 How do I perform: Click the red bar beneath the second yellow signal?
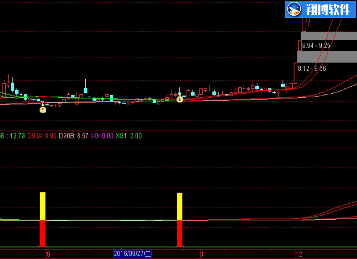[179, 234]
